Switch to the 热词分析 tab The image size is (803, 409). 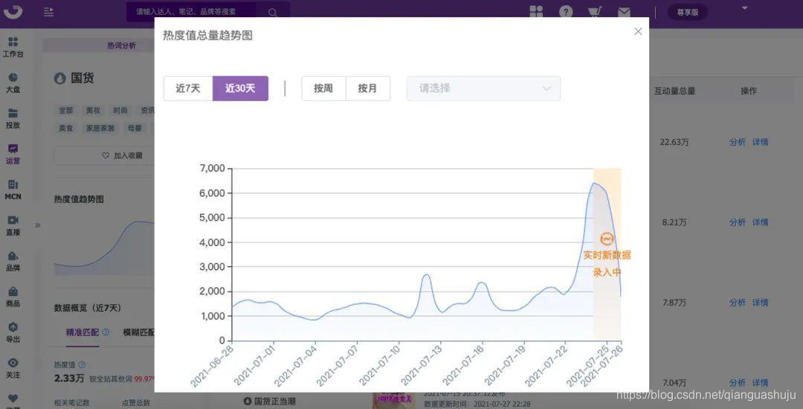point(121,45)
